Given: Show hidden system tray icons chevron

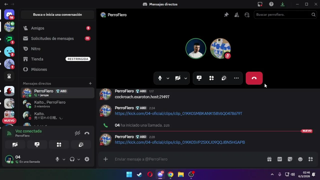Looking at the screenshot, I should (272, 174).
